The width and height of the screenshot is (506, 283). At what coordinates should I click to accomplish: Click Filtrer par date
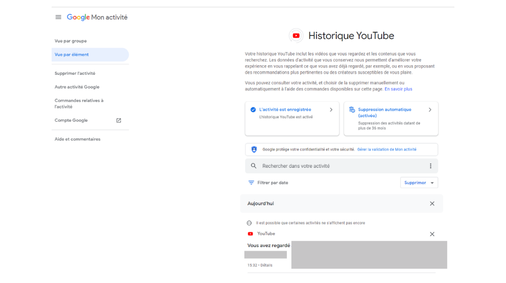(273, 183)
